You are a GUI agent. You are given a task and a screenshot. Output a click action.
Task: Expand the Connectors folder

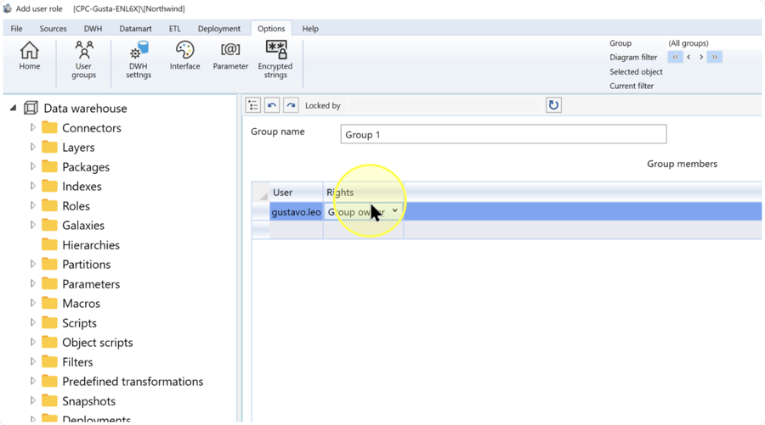(32, 127)
